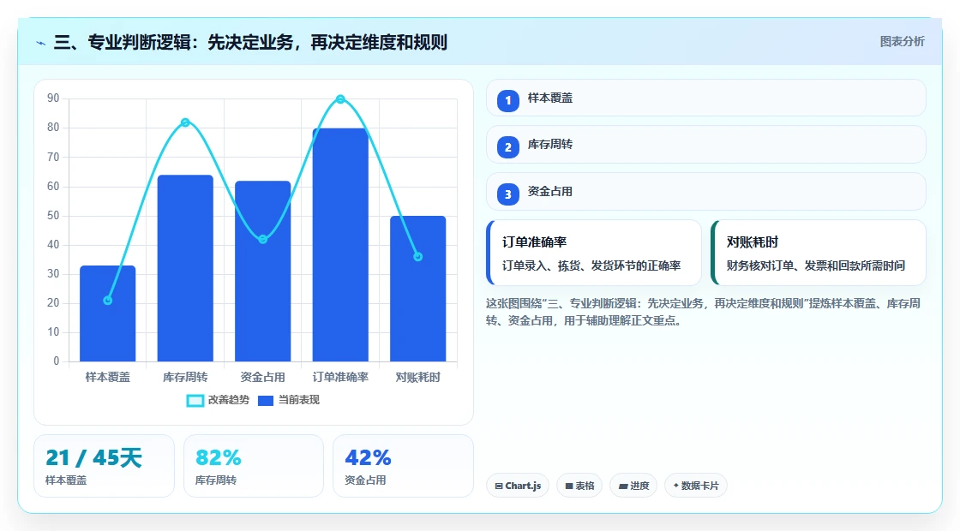The image size is (960, 531).
Task: Select the 进度 tag
Action: point(633,486)
